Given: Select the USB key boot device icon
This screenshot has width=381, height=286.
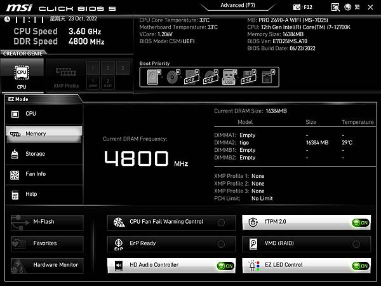Looking at the screenshot, I should [229, 77].
